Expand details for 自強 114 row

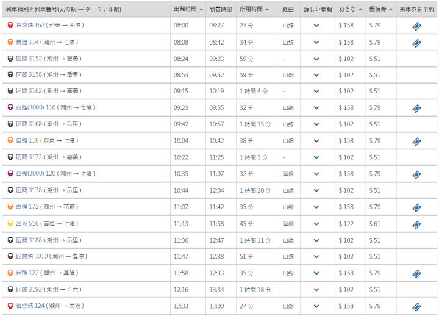pos(316,43)
